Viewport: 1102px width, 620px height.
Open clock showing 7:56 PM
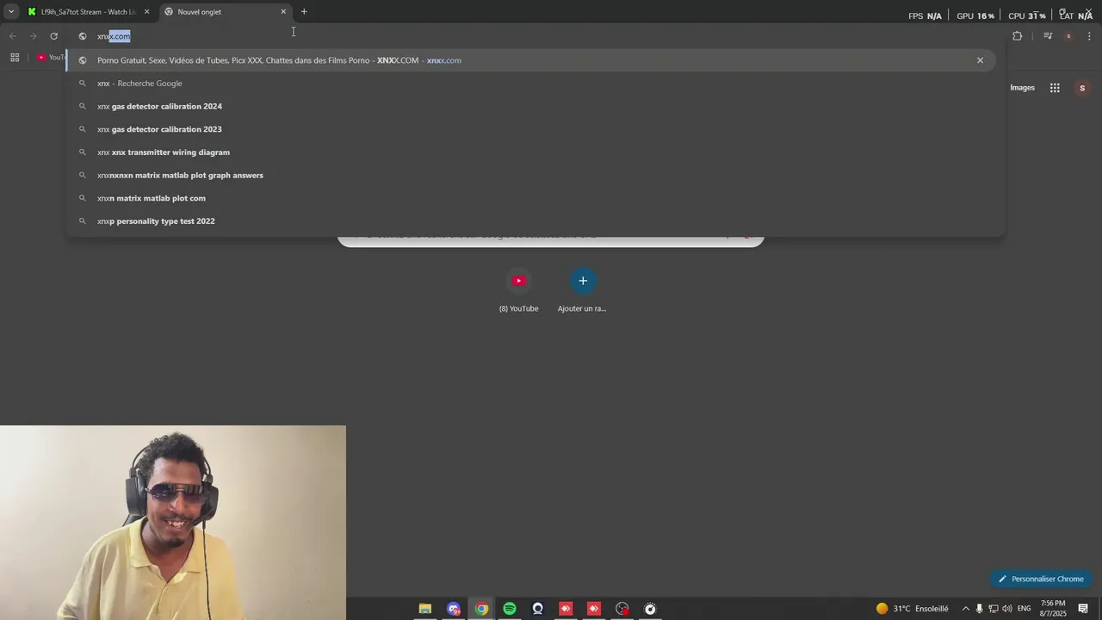point(1054,609)
